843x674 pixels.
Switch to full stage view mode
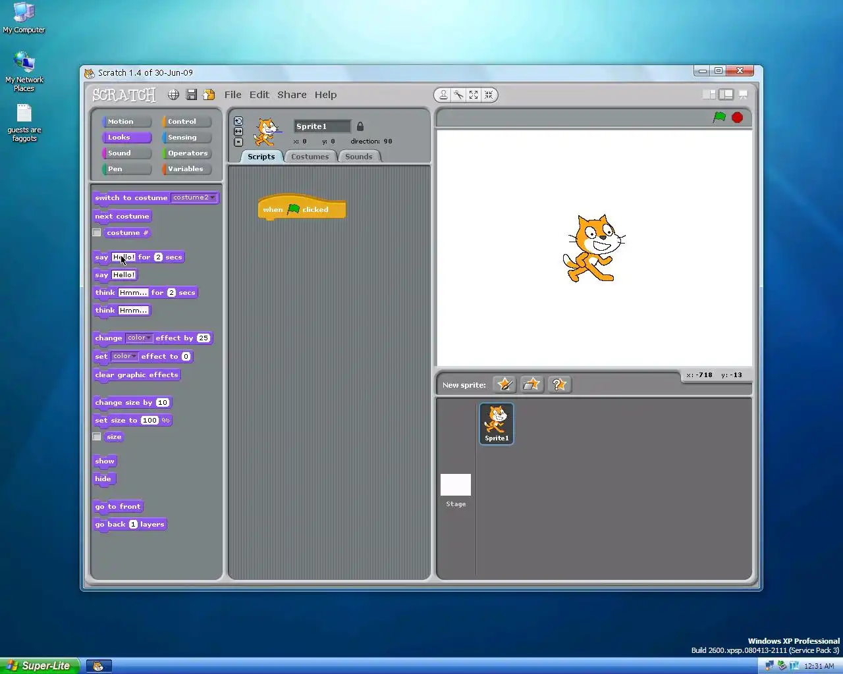tap(726, 95)
